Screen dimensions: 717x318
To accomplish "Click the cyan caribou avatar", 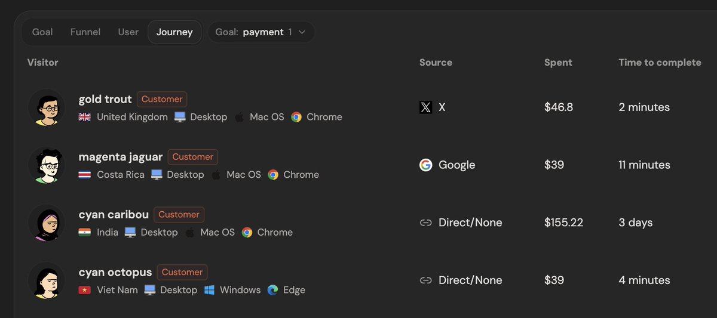I will pos(46,223).
